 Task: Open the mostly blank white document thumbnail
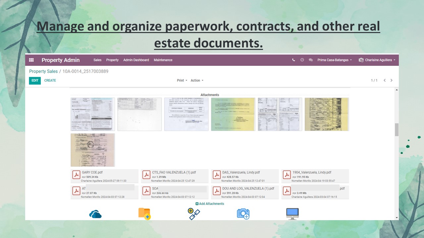click(139, 114)
